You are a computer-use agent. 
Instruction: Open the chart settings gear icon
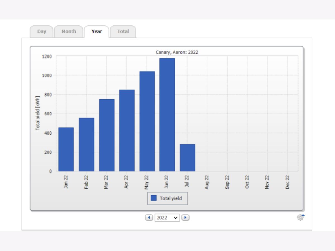click(x=300, y=218)
